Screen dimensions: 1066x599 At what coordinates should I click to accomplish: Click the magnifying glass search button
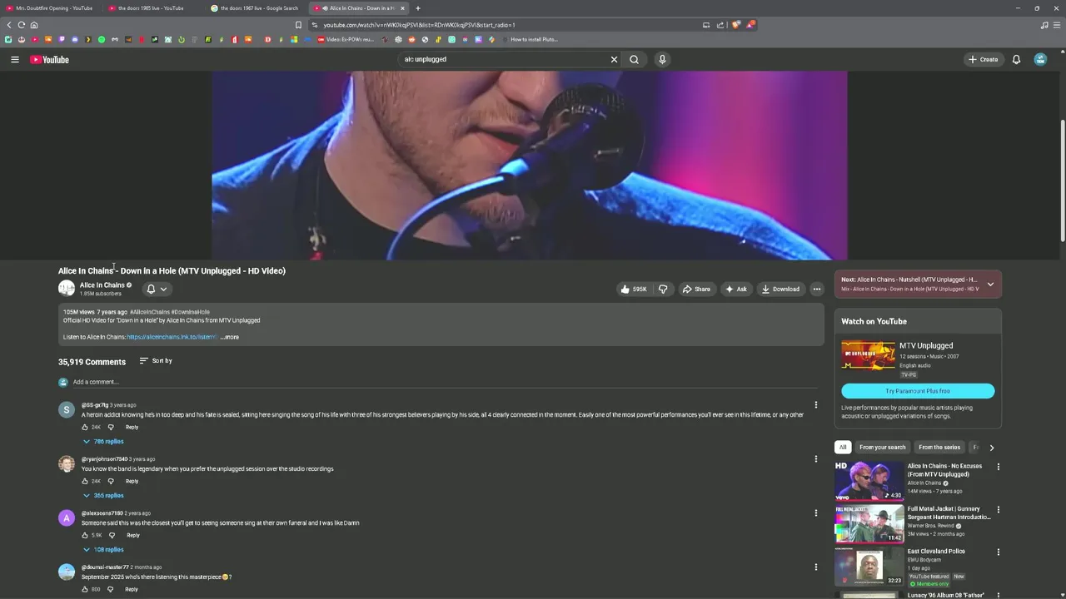click(635, 59)
